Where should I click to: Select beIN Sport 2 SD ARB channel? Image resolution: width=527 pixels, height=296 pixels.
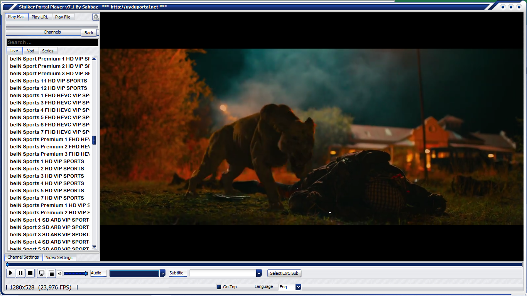[50, 227]
